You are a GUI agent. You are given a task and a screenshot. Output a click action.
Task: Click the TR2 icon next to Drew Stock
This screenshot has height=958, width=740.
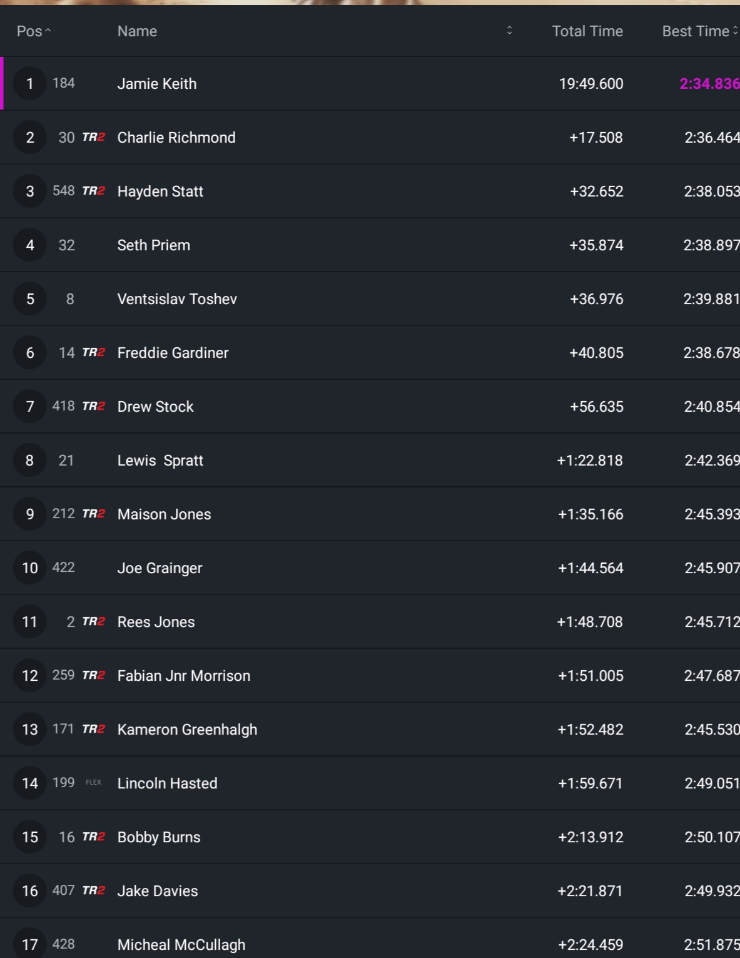pyautogui.click(x=93, y=406)
